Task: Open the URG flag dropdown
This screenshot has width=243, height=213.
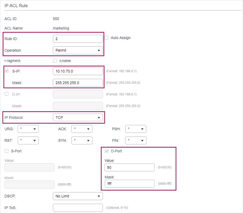Action: pyautogui.click(x=28, y=129)
